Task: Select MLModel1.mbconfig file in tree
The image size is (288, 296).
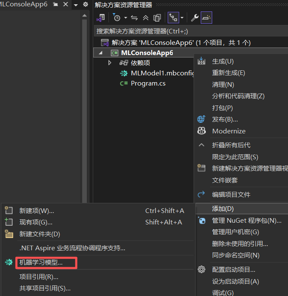Action: [162, 73]
